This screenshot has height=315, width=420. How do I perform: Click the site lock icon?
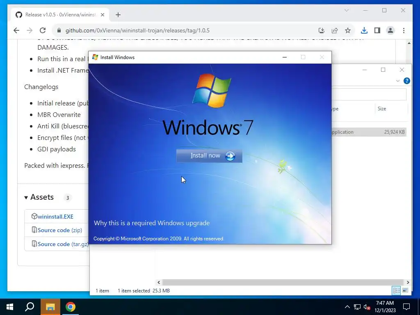point(59,30)
